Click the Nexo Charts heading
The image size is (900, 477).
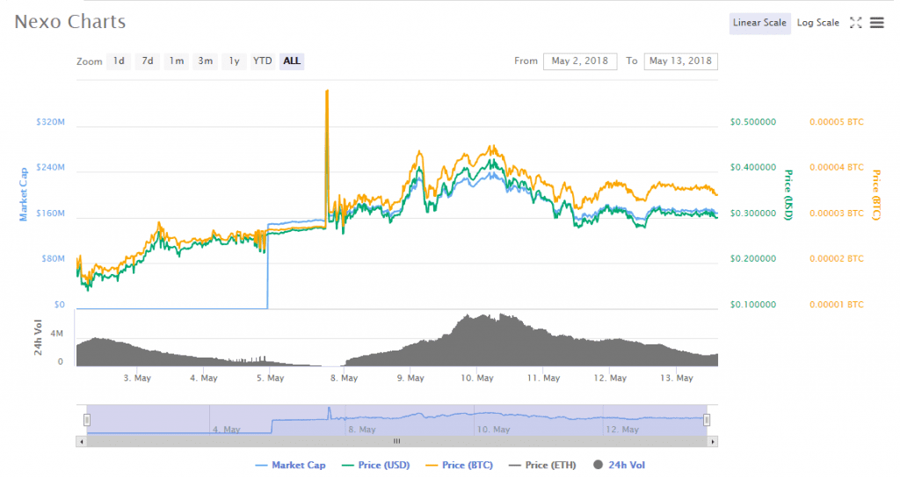70,22
